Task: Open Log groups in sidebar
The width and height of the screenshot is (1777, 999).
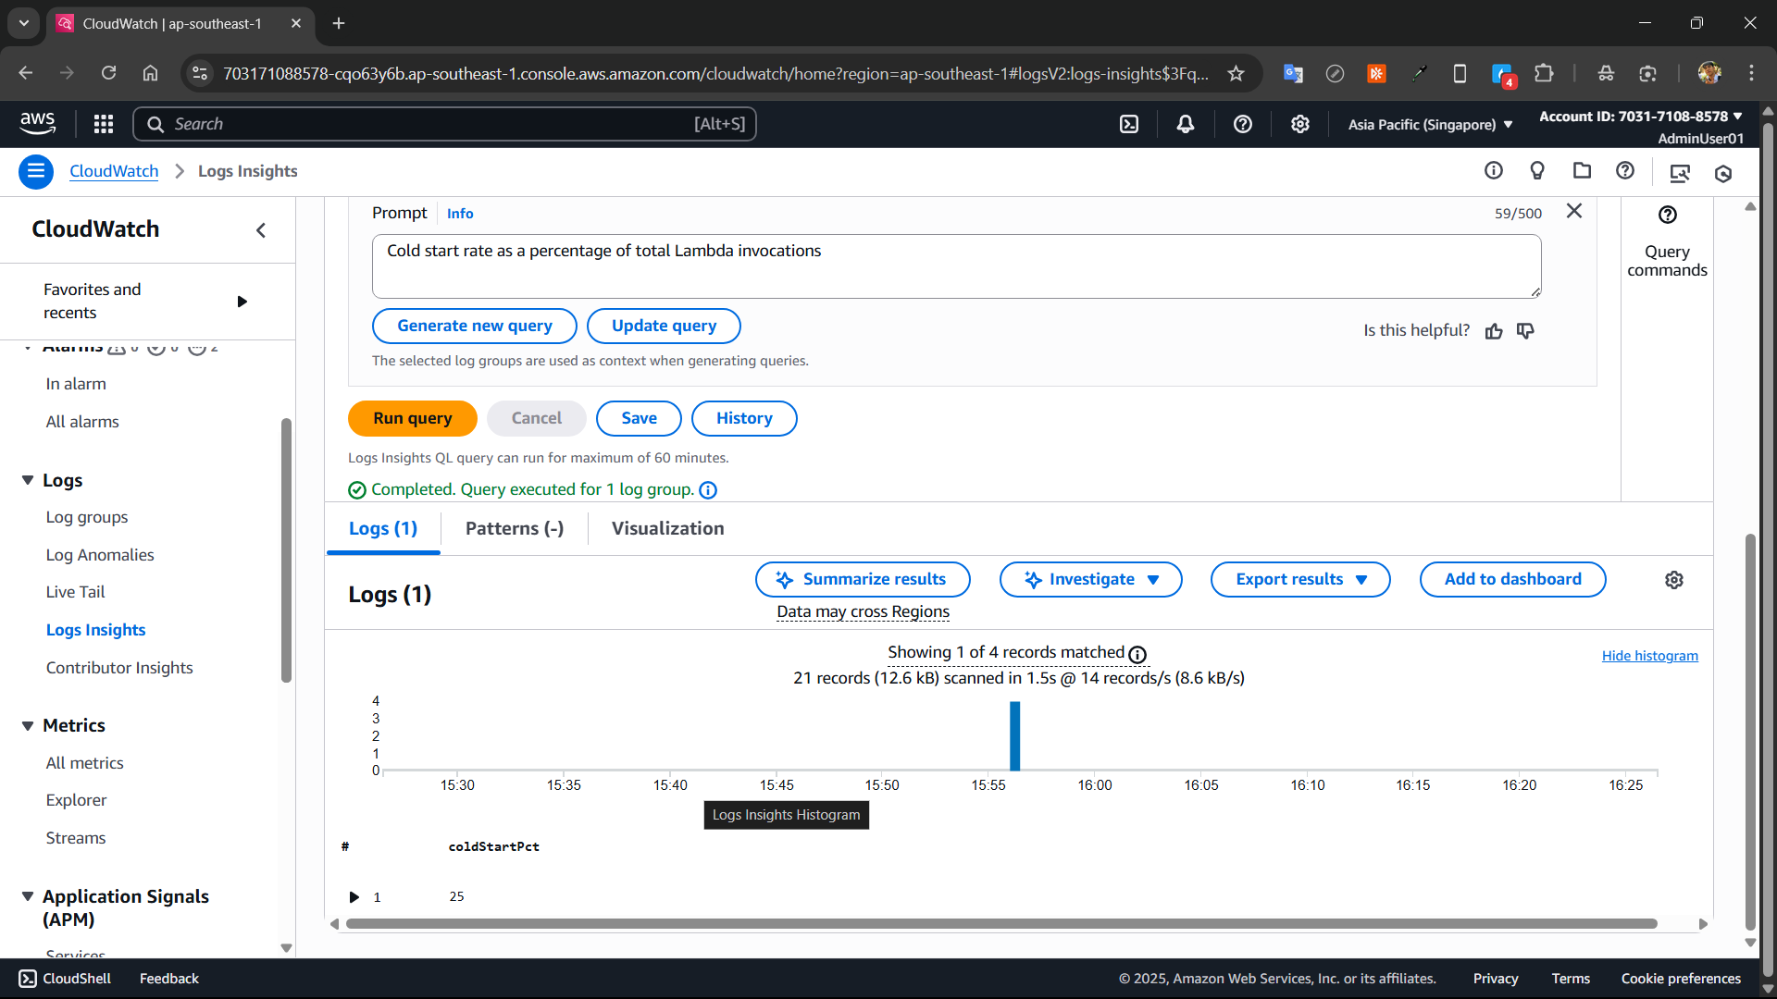Action: 87,517
